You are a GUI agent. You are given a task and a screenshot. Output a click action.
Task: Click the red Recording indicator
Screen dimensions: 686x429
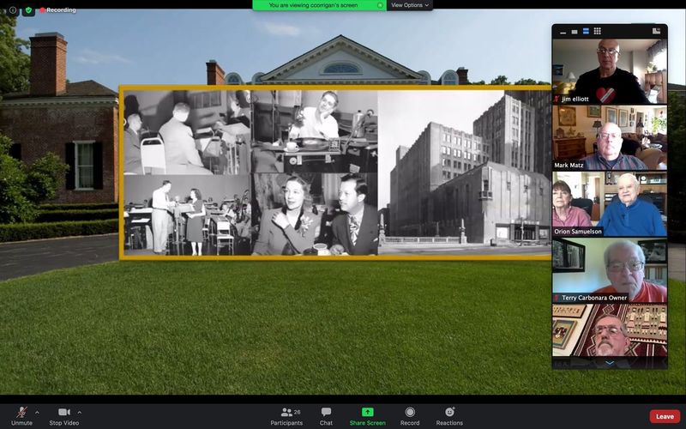point(57,10)
